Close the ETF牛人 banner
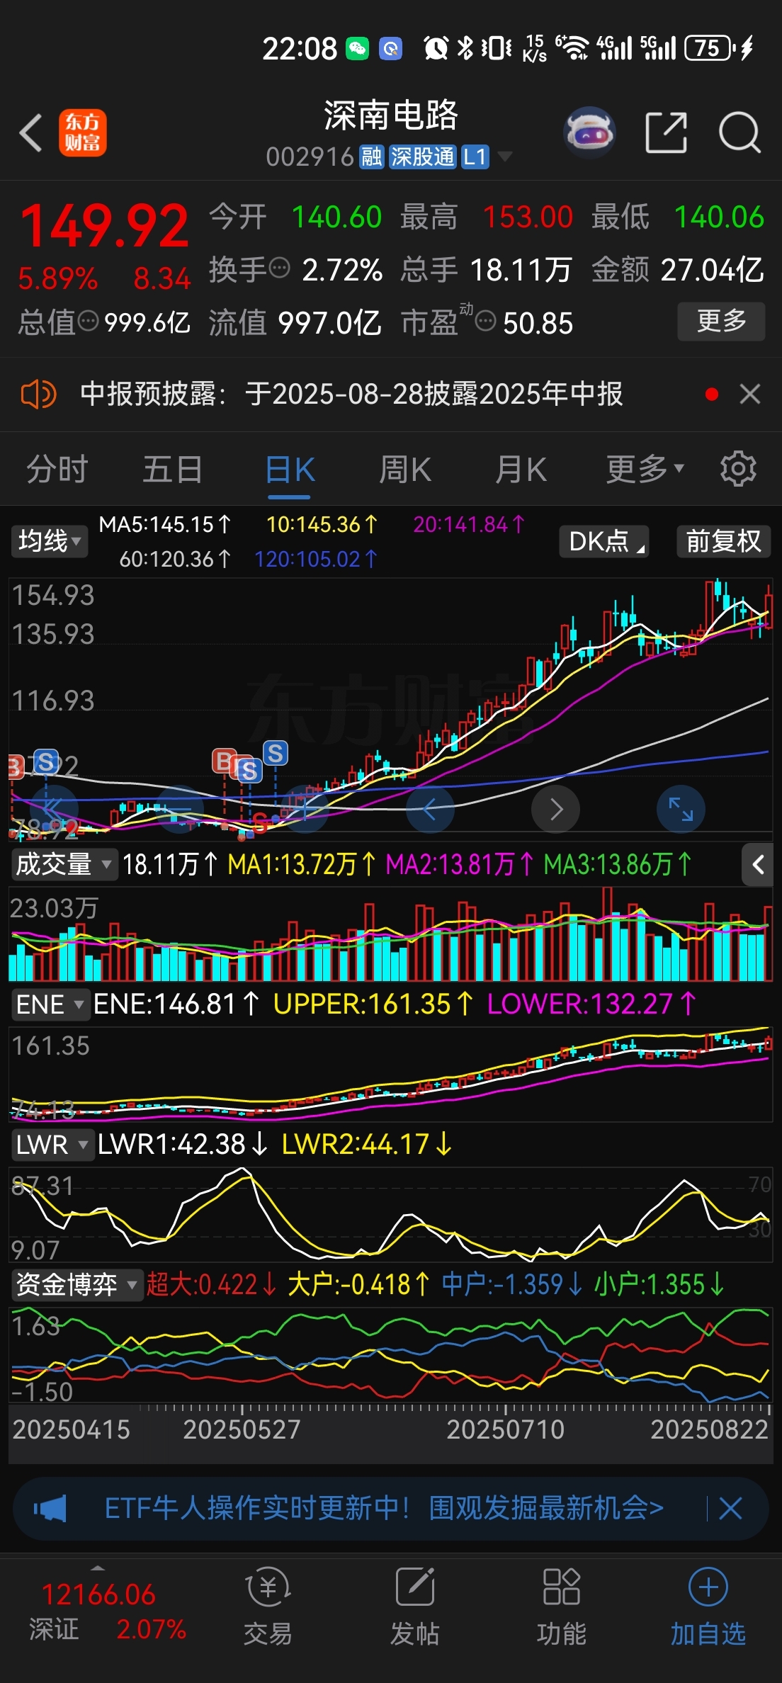The height and width of the screenshot is (1683, 782). point(730,1509)
